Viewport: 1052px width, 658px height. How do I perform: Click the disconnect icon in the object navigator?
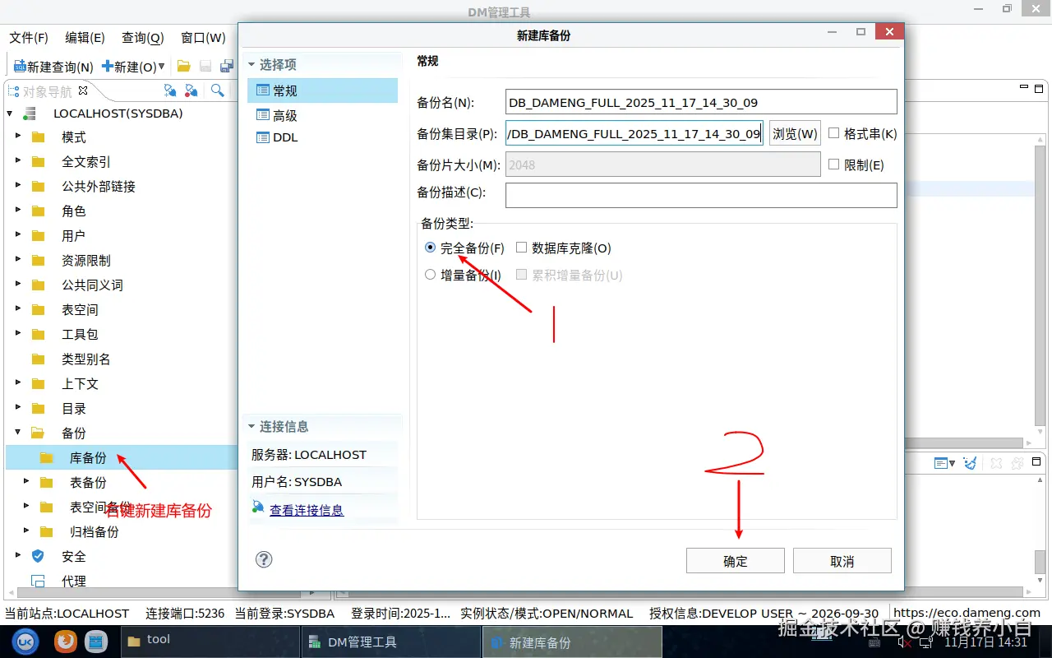191,90
